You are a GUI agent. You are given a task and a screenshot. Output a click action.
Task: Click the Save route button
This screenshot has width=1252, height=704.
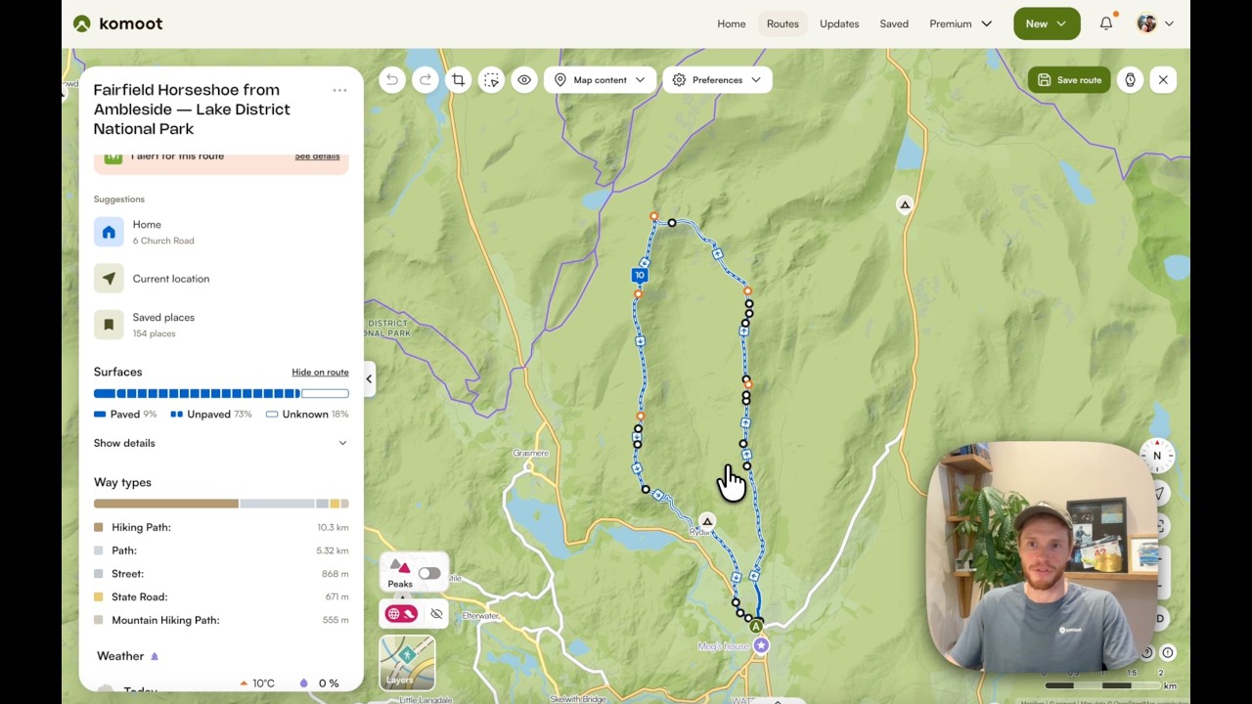1069,80
